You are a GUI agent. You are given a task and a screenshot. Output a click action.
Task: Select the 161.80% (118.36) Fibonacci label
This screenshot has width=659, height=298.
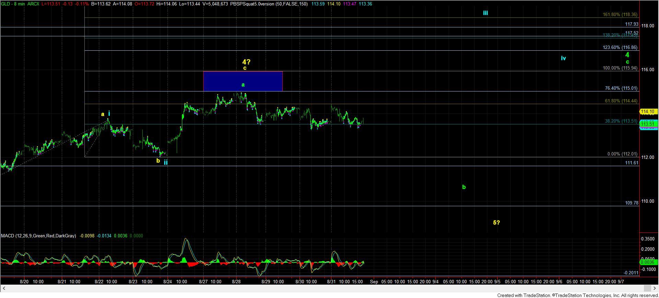(x=620, y=15)
